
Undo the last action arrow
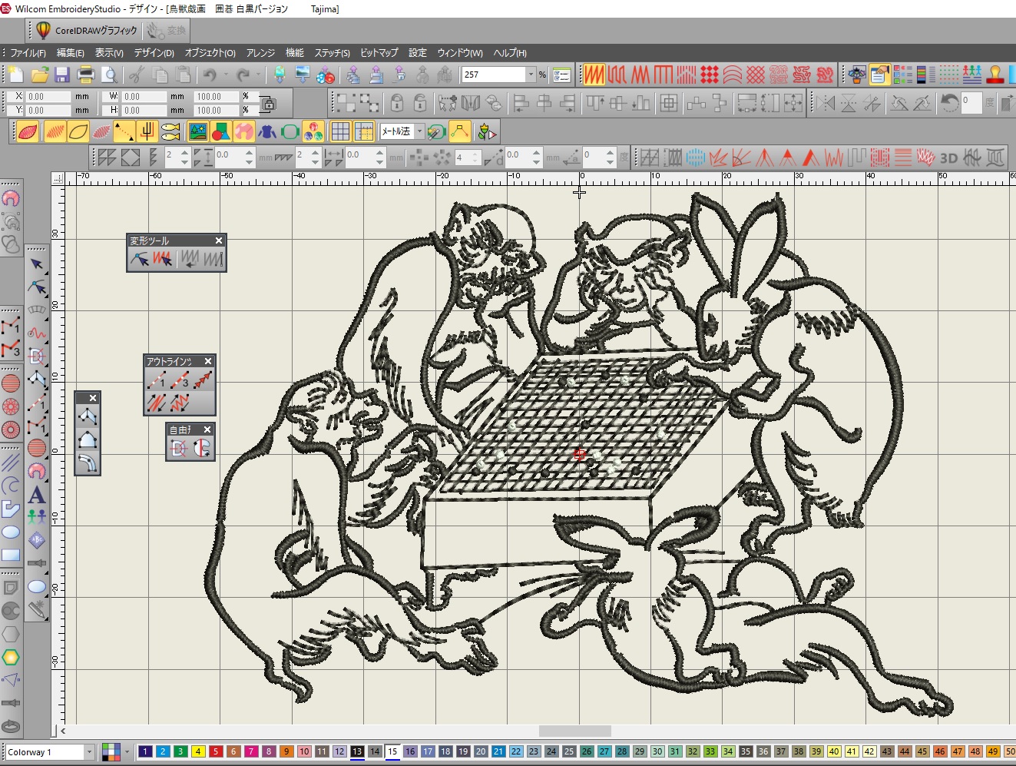pos(209,75)
